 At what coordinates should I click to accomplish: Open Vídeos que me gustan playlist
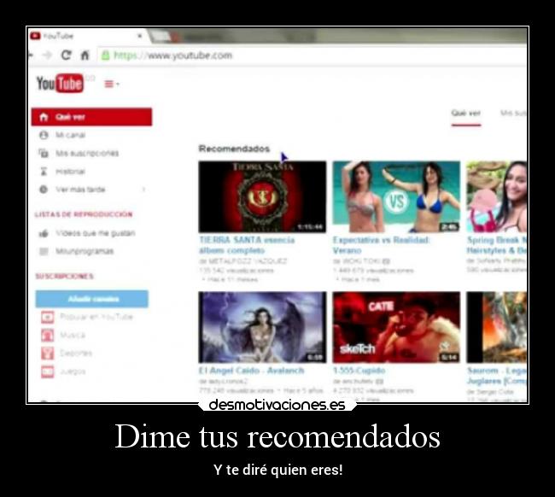point(96,233)
